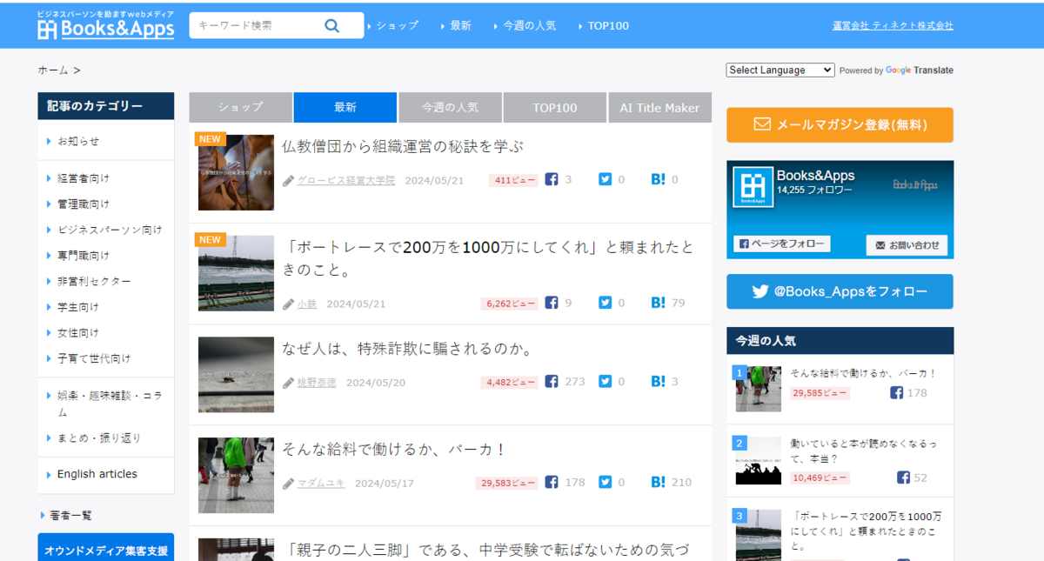The image size is (1044, 561).
Task: Click the Facebook icon showing 52 in the 今週の人気 sidebar
Action: [903, 478]
